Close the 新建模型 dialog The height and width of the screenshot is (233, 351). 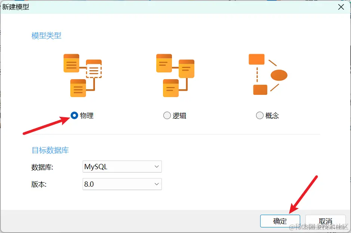pyautogui.click(x=341, y=7)
